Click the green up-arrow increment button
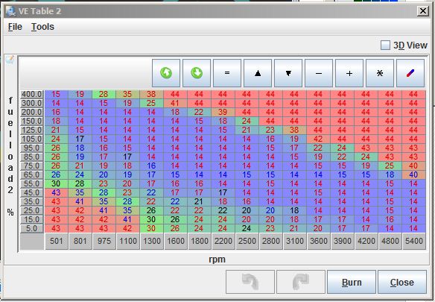 (x=166, y=73)
